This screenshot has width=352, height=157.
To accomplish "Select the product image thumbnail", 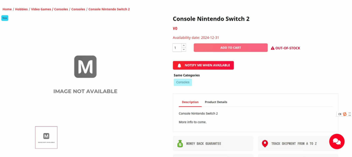I will 46,137.
